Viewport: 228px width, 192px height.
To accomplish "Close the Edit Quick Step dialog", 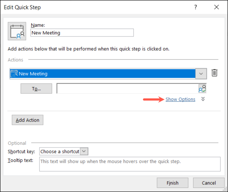I will pyautogui.click(x=216, y=8).
